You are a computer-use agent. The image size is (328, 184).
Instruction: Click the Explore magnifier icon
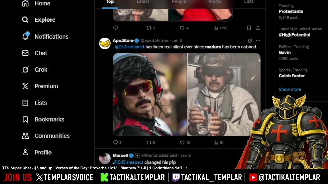25,20
